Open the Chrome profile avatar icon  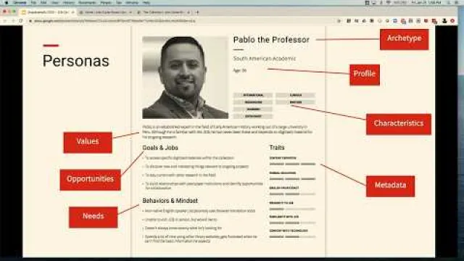pyautogui.click(x=444, y=21)
